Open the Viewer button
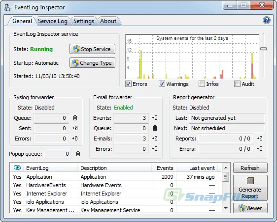This screenshot has width=277, height=222. click(250, 208)
